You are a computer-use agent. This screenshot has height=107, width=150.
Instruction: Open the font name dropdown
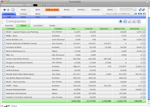13,5
